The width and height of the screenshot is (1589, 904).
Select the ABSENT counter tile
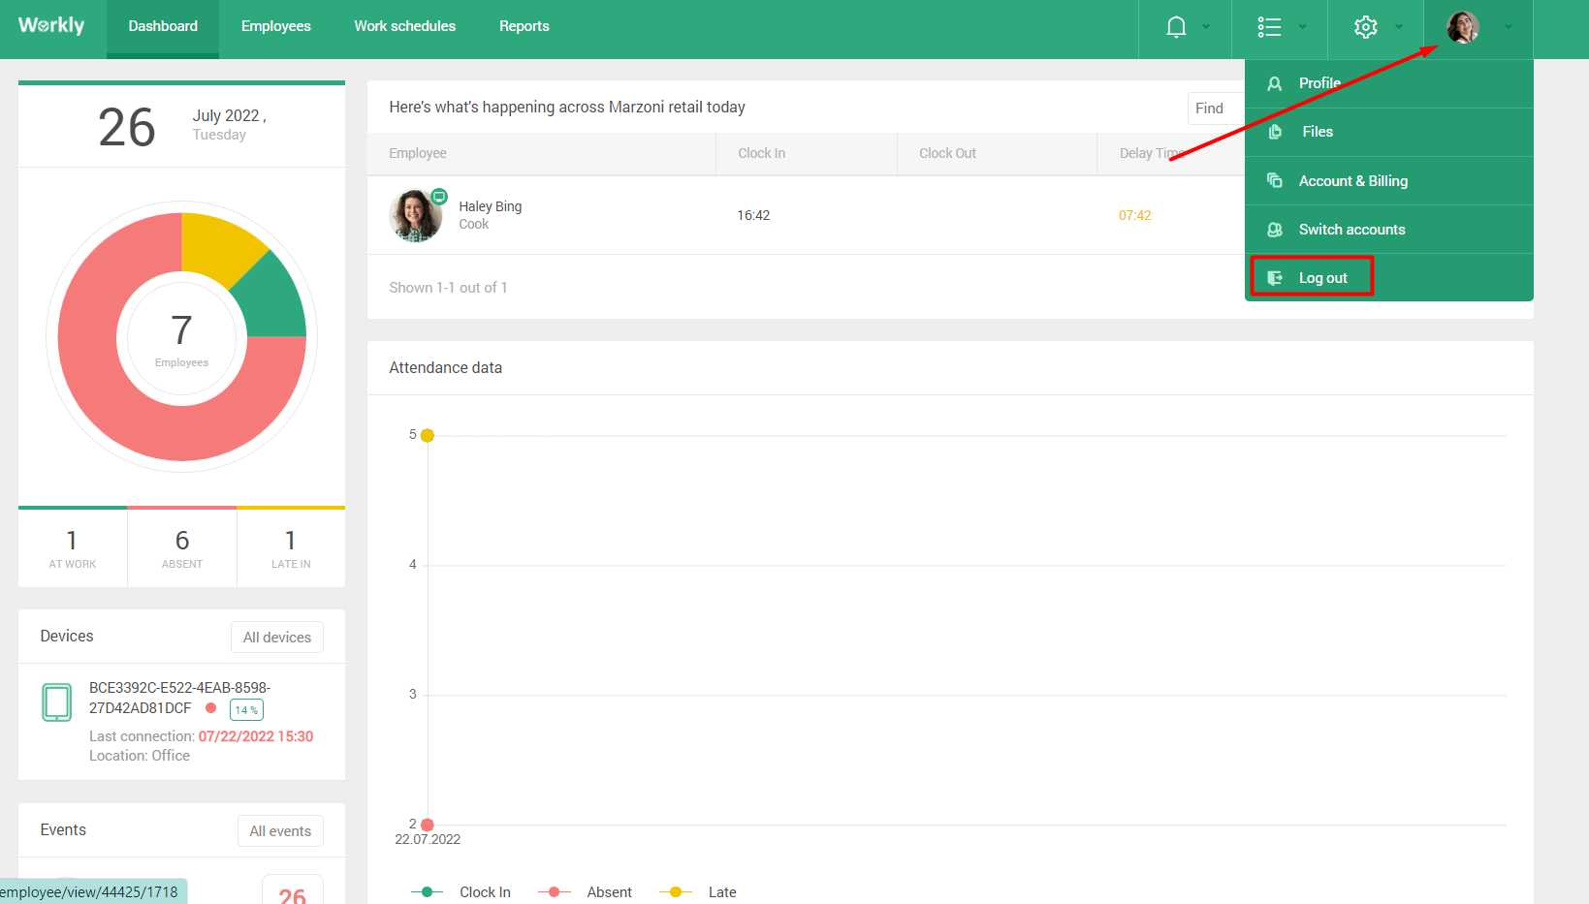tap(182, 548)
